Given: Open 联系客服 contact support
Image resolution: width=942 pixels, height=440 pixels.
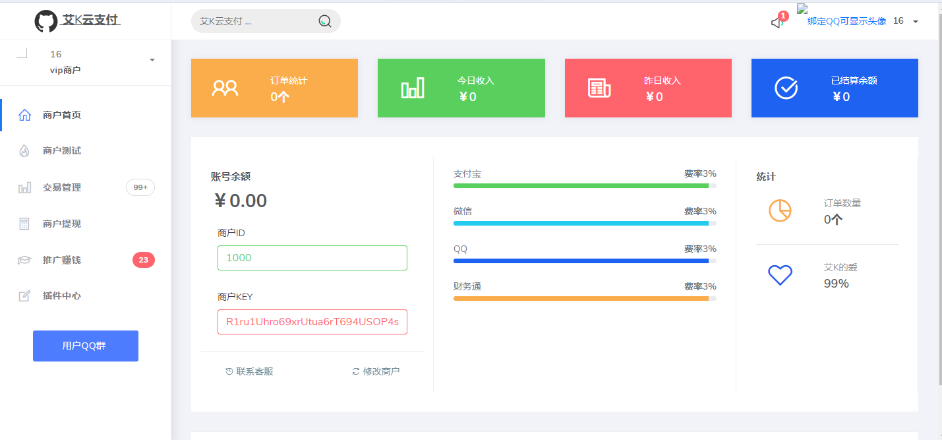Looking at the screenshot, I should tap(250, 371).
